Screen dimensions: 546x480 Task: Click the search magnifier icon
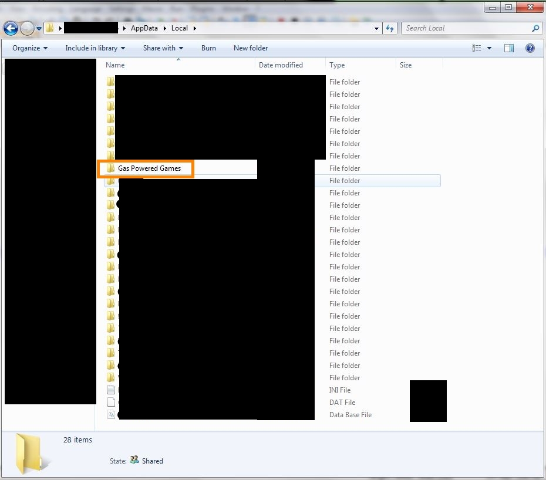pyautogui.click(x=535, y=28)
